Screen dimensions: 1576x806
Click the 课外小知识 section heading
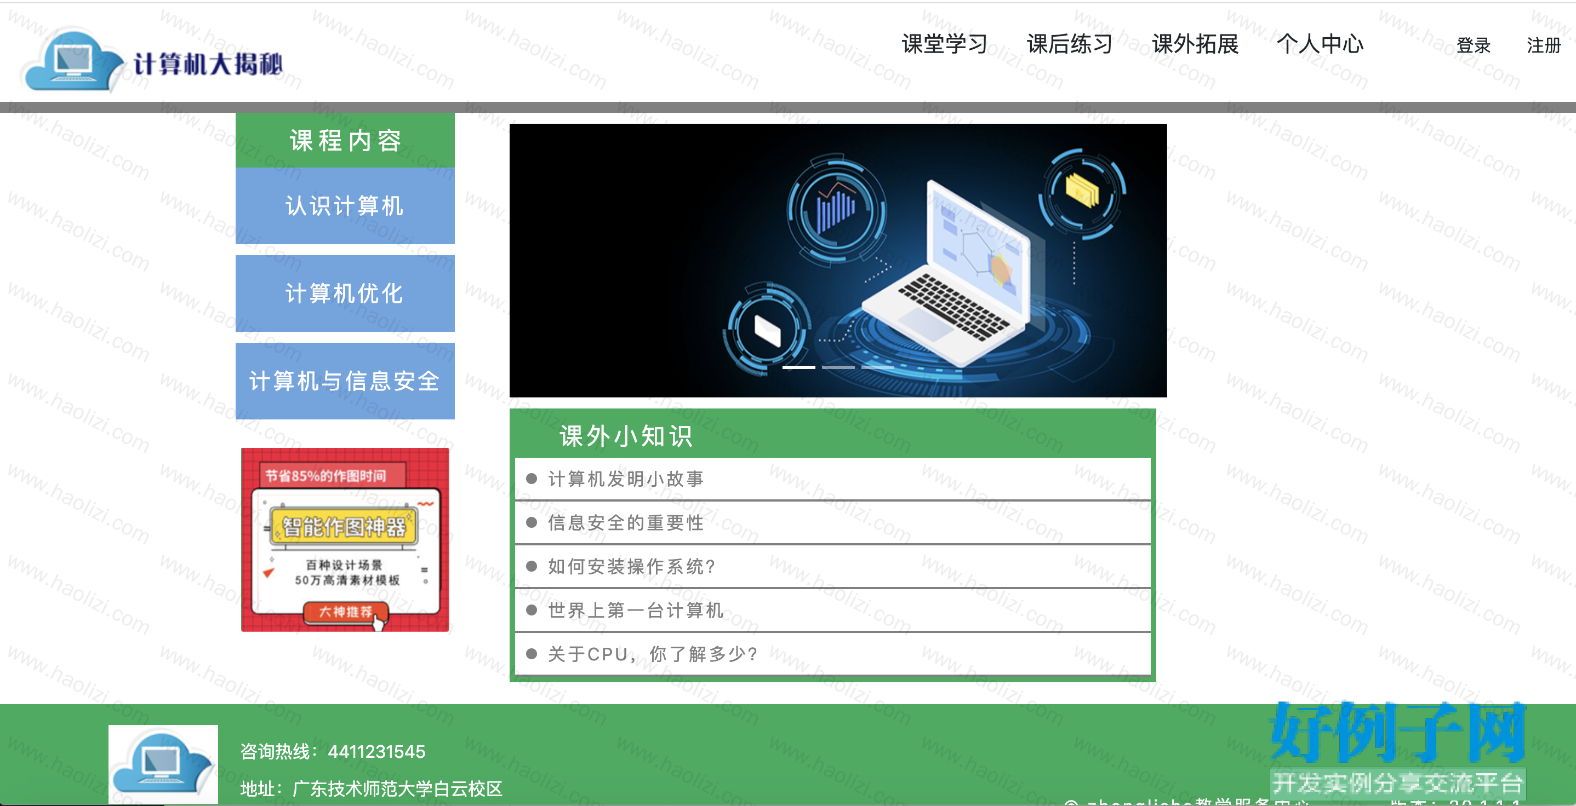click(x=626, y=436)
